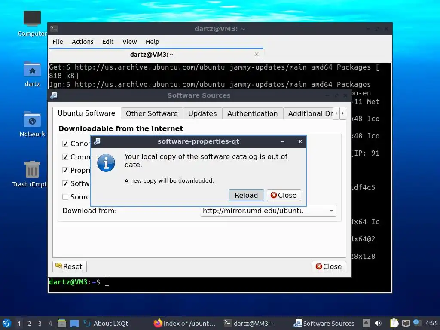Viewport: 440px width, 330px height.
Task: Click software-properties-qt title bar icon
Action: pyautogui.click(x=97, y=141)
